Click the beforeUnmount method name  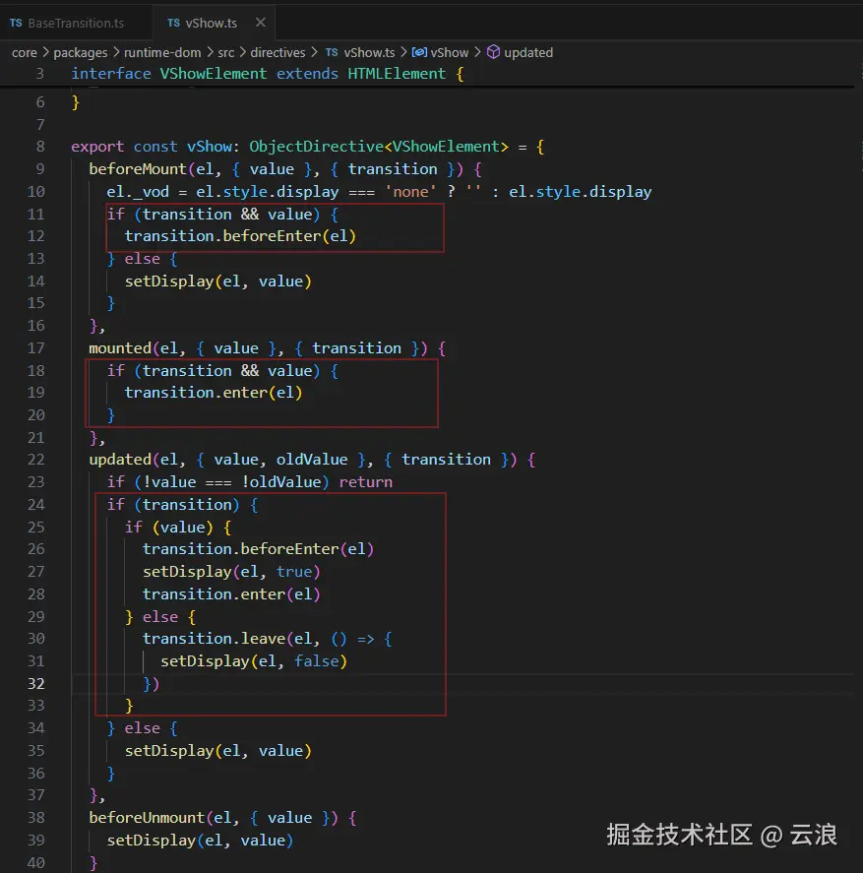[x=147, y=817]
